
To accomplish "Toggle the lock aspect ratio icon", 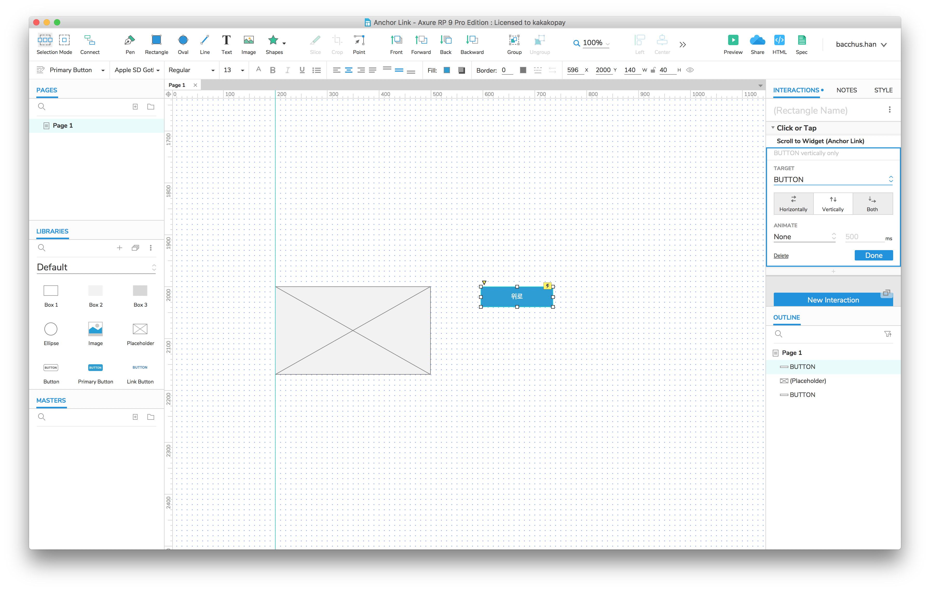I will [x=653, y=70].
